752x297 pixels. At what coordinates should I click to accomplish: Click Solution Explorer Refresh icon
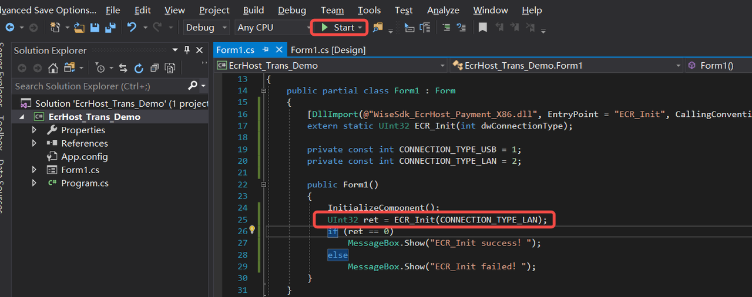tap(139, 68)
